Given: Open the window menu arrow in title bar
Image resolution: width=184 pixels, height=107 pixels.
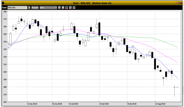Looking at the screenshot, I should (x=3, y=3).
